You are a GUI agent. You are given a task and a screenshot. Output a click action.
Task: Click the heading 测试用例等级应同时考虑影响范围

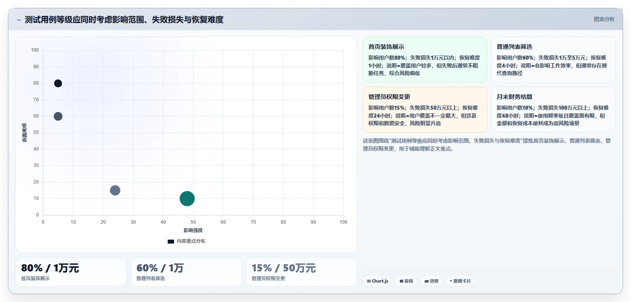coord(124,19)
